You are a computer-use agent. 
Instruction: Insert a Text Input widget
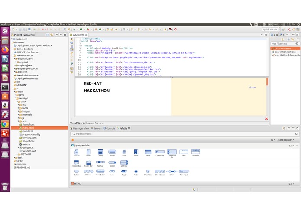pyautogui.click(x=184, y=172)
